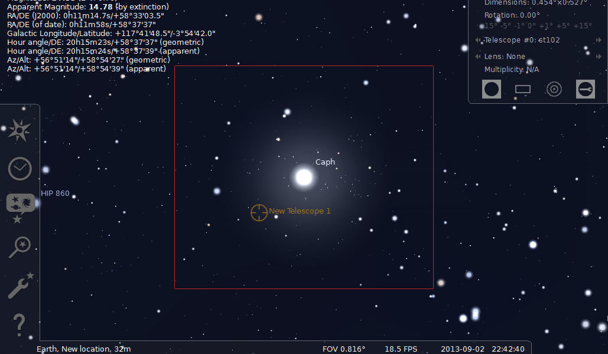Click the New Telescope 1 crosshair marker
Viewport: 608px width, 354px height.
259,212
